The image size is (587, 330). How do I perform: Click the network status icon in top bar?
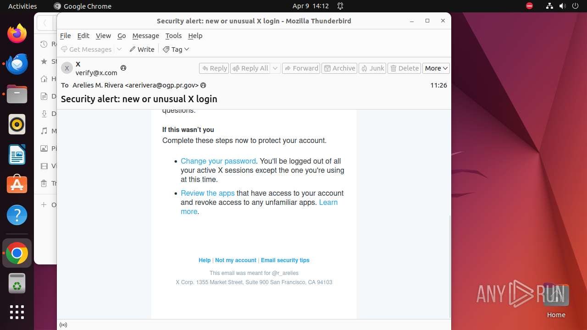550,6
